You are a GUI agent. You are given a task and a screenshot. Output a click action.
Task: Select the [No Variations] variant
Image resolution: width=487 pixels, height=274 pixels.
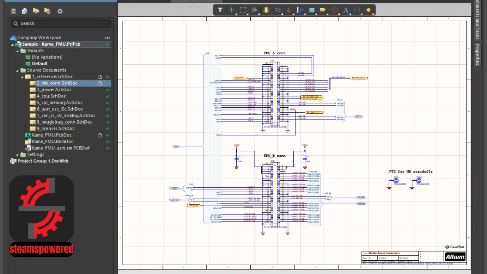point(47,57)
